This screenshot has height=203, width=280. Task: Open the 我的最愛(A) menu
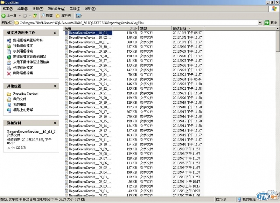point(56,8)
